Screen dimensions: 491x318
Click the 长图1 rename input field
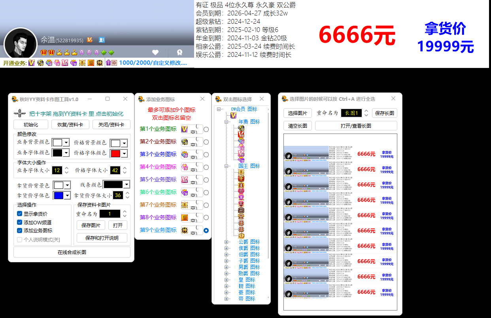click(x=351, y=113)
